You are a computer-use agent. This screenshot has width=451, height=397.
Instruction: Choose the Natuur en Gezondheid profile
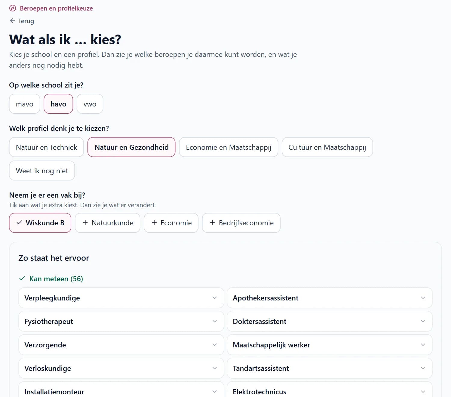click(131, 147)
